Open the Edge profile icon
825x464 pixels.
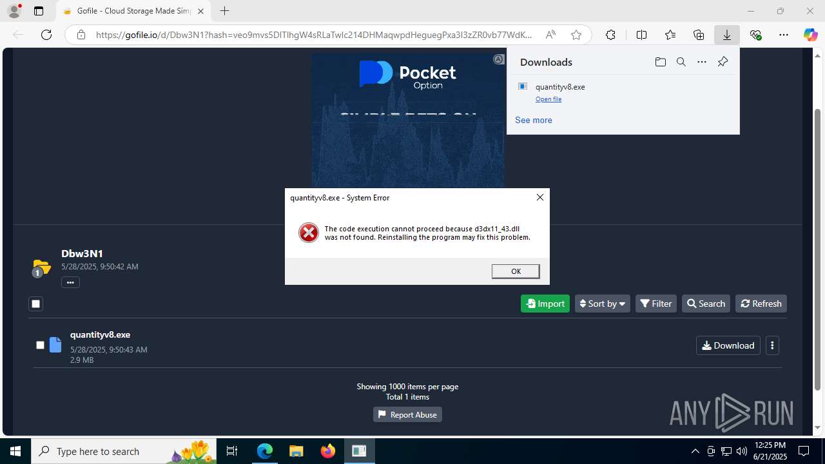click(14, 11)
